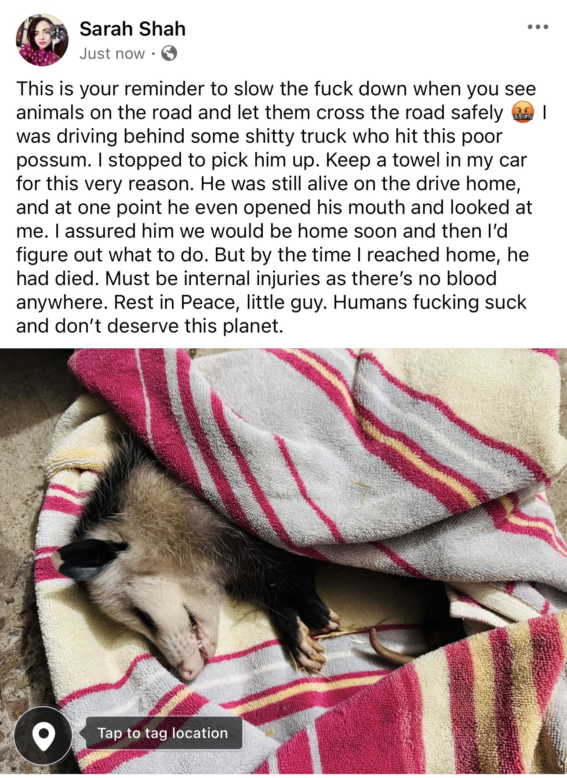The height and width of the screenshot is (778, 567).
Task: Click the possum's tail in the photo
Action: [387, 646]
